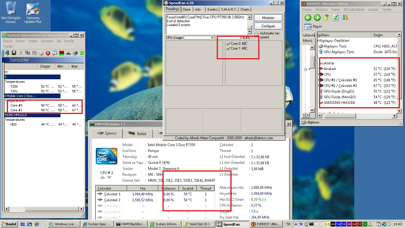The height and width of the screenshot is (228, 405).
Task: Click the green arrows refresh icon in SIW
Action: (82, 53)
